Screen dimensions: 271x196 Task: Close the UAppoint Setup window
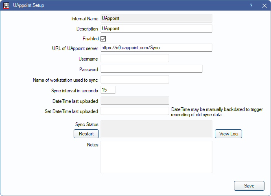(264, 6)
